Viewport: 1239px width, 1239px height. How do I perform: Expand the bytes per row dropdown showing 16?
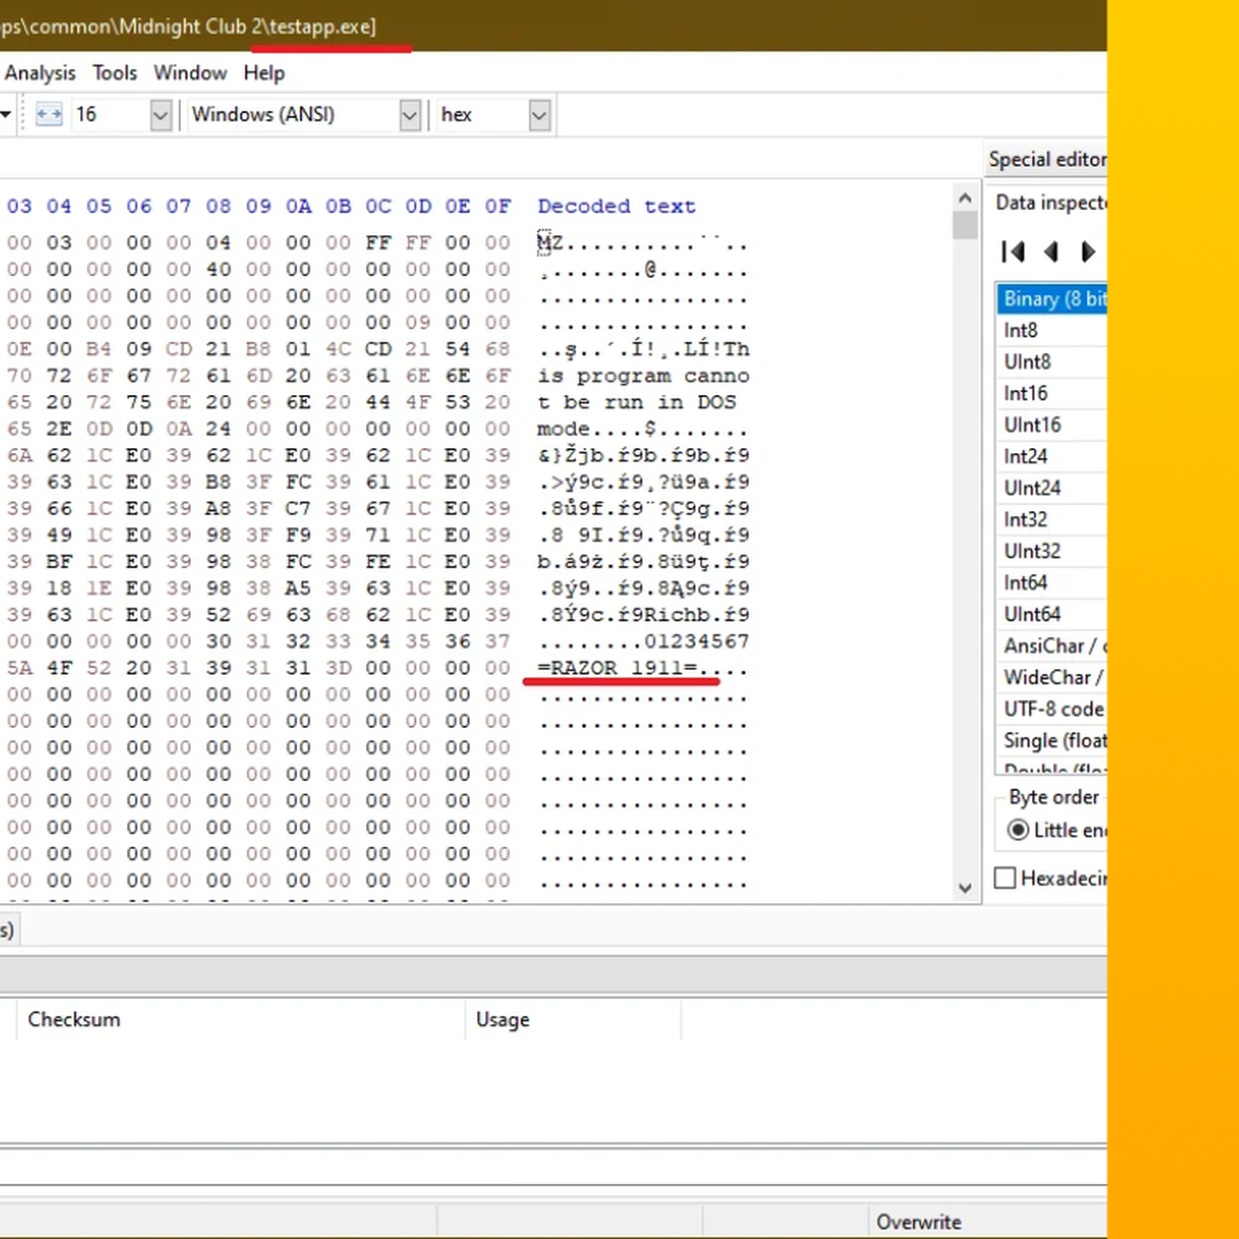click(x=161, y=115)
